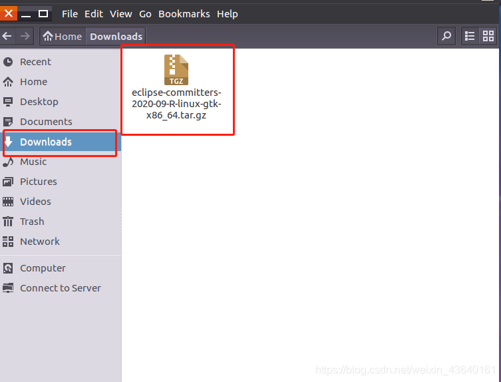Select the eclipse-committers tar.gz filename
The image size is (501, 382).
pyautogui.click(x=176, y=104)
